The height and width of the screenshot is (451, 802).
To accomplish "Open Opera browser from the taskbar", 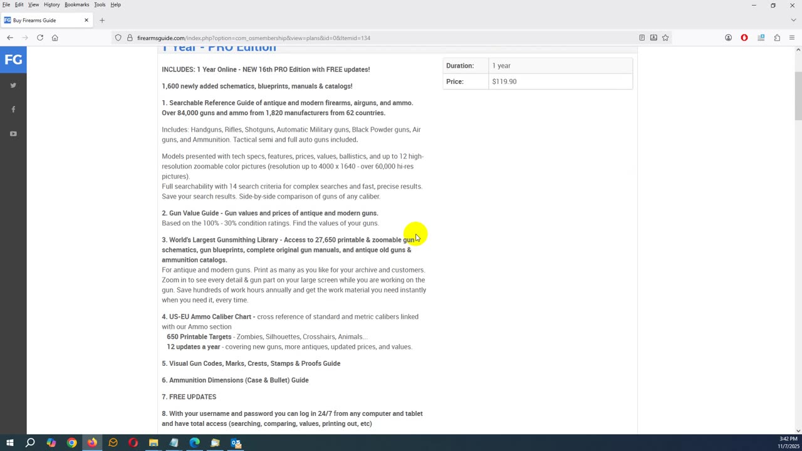I will [x=133, y=443].
